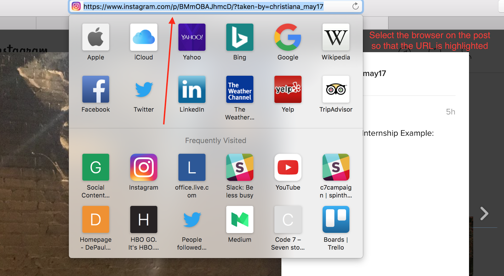Open c7campaign spinth... site

pyautogui.click(x=336, y=167)
